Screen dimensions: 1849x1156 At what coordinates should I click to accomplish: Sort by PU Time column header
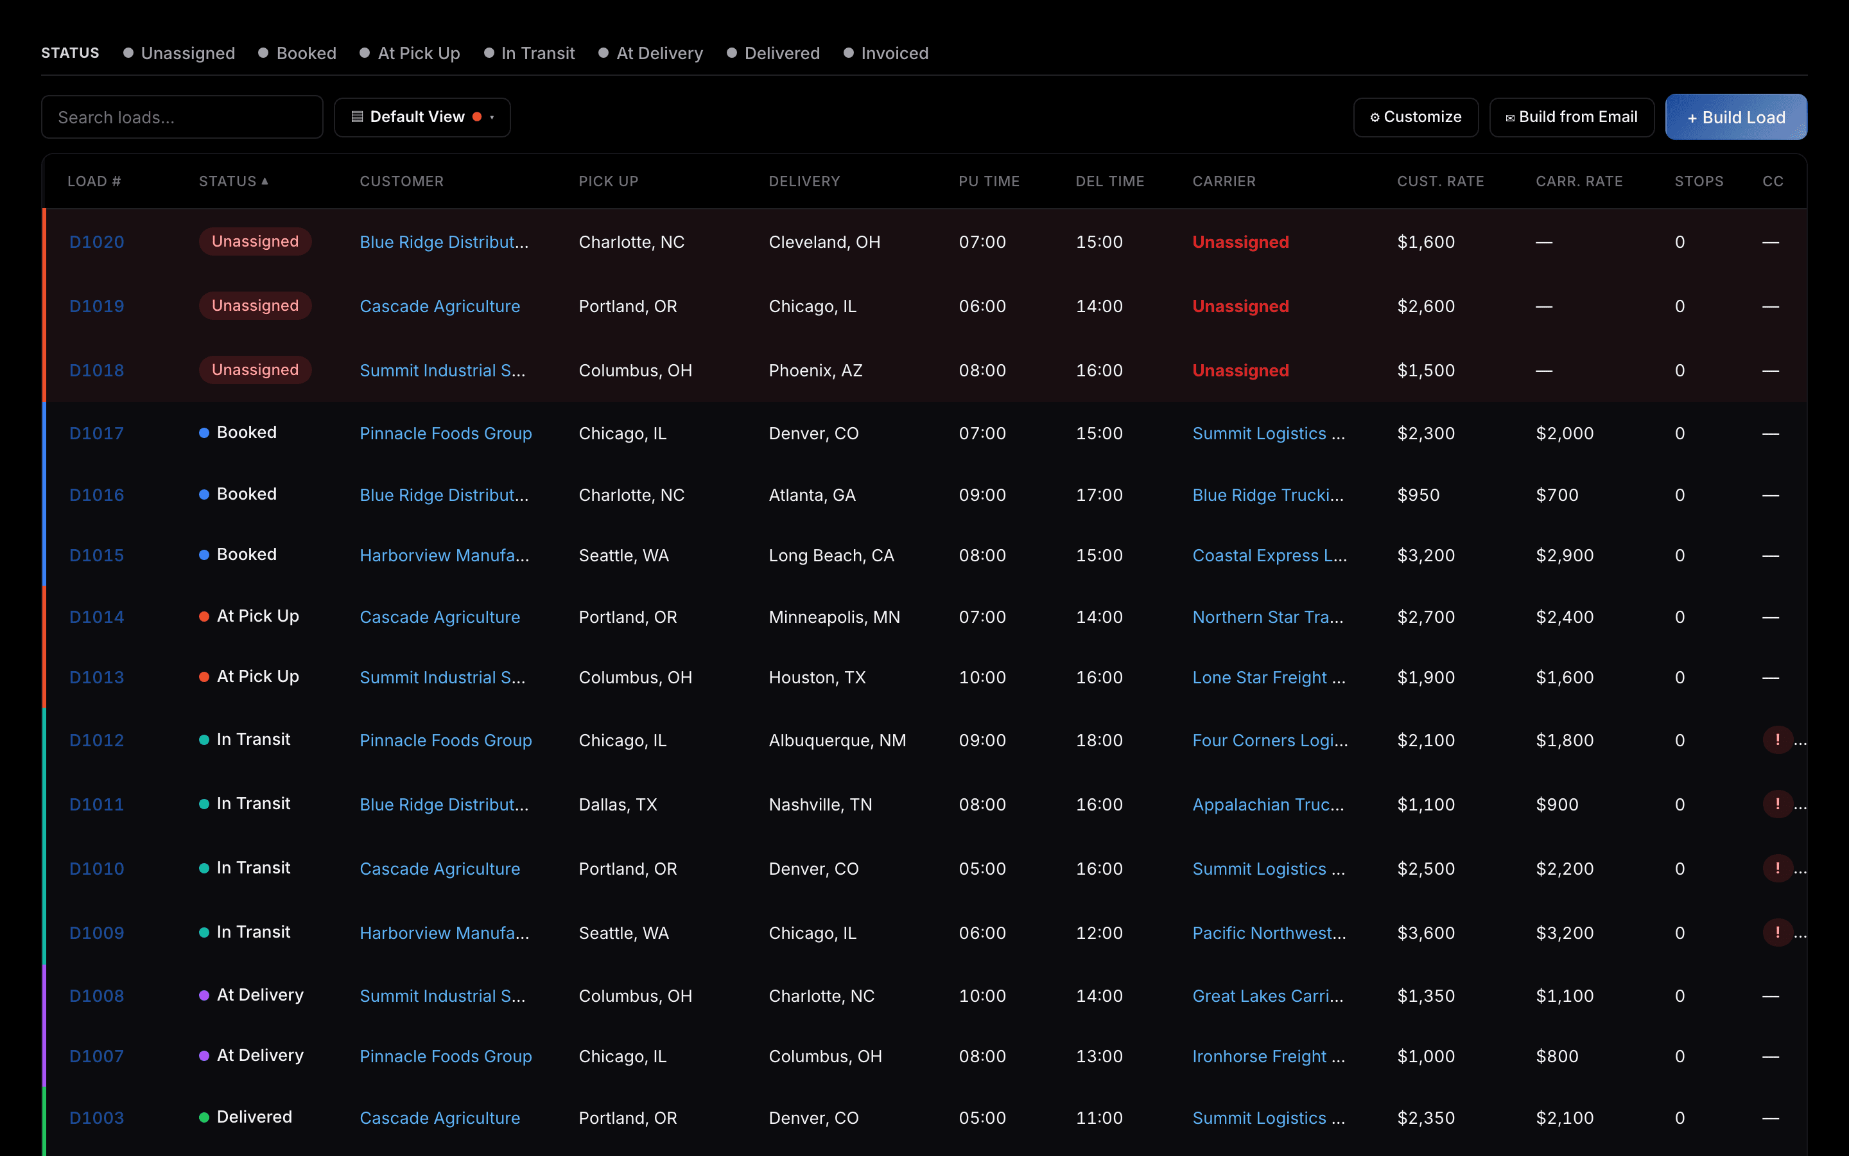tap(989, 181)
